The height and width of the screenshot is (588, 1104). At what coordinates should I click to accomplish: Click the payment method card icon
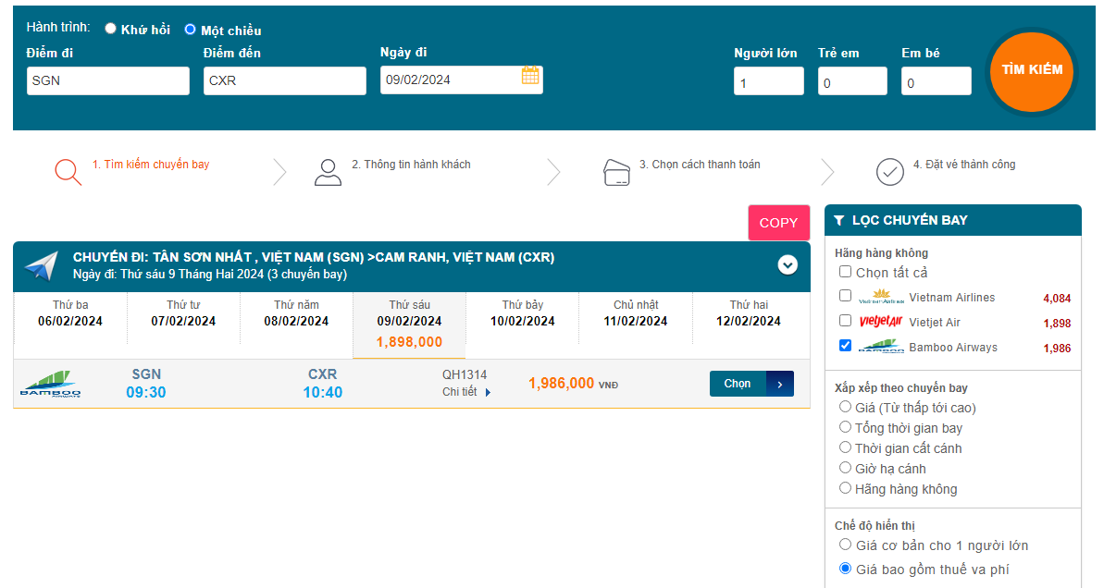click(x=616, y=173)
